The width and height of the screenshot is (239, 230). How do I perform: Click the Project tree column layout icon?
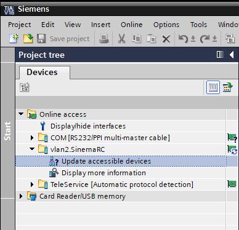pos(220,55)
